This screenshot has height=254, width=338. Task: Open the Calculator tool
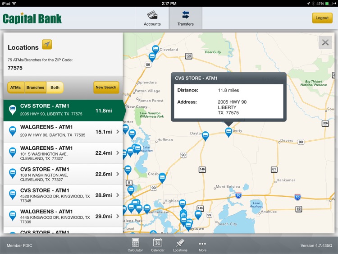point(135,245)
